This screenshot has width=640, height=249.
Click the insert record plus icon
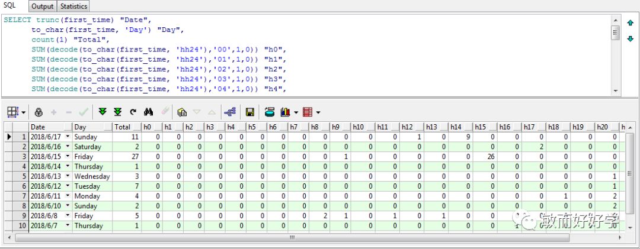53,112
